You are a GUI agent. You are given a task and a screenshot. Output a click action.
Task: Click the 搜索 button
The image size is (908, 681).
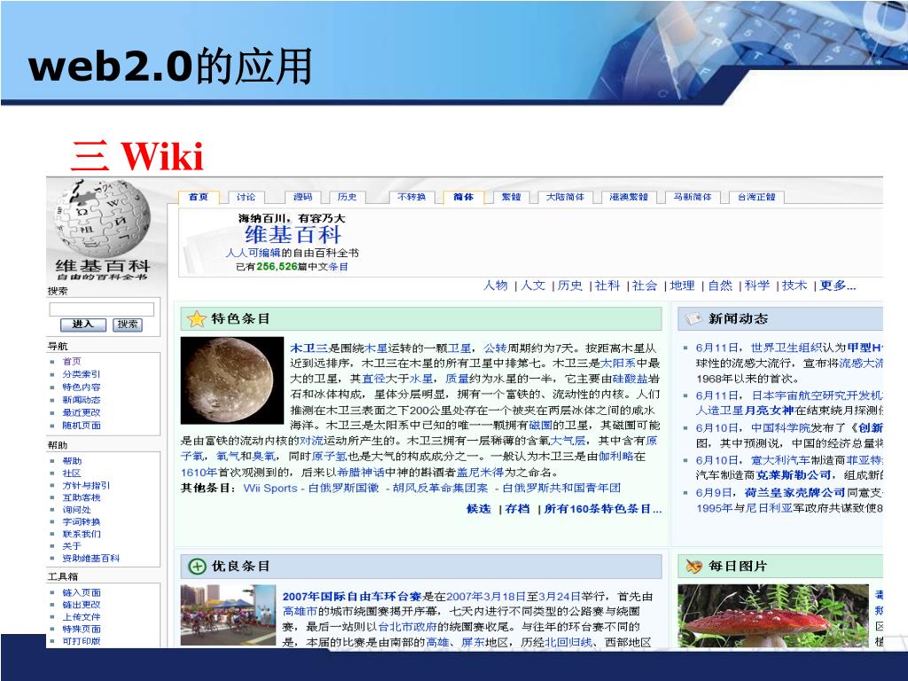click(x=128, y=325)
